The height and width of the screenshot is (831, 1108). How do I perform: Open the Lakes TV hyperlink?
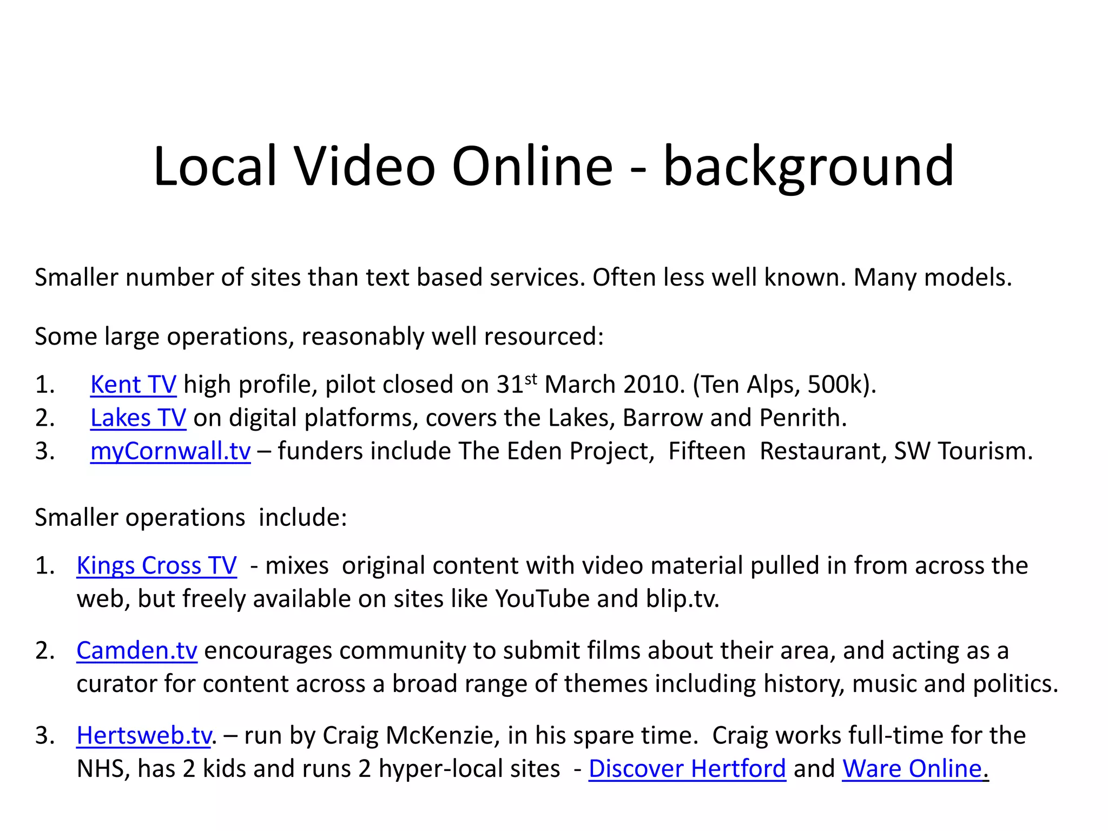pos(138,418)
